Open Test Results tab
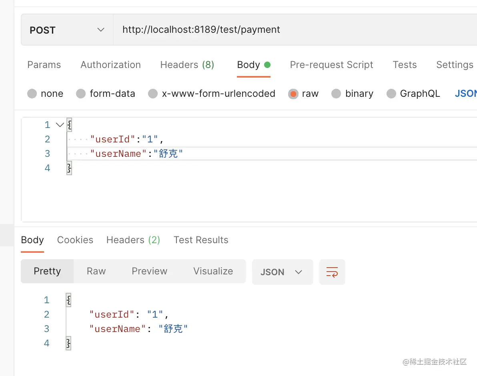477x376 pixels. click(201, 240)
